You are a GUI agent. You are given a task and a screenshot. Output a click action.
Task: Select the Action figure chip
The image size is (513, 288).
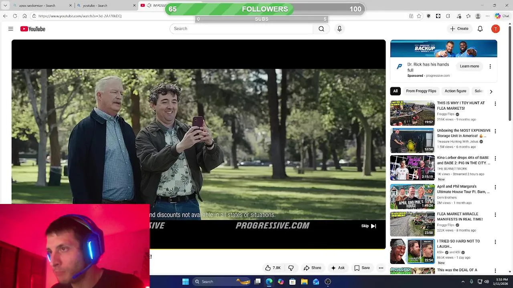(x=455, y=91)
